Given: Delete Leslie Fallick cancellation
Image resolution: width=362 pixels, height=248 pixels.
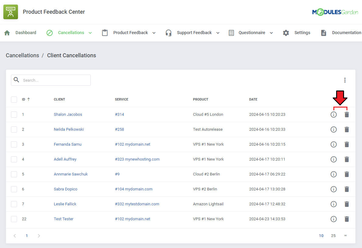Looking at the screenshot, I should (347, 204).
